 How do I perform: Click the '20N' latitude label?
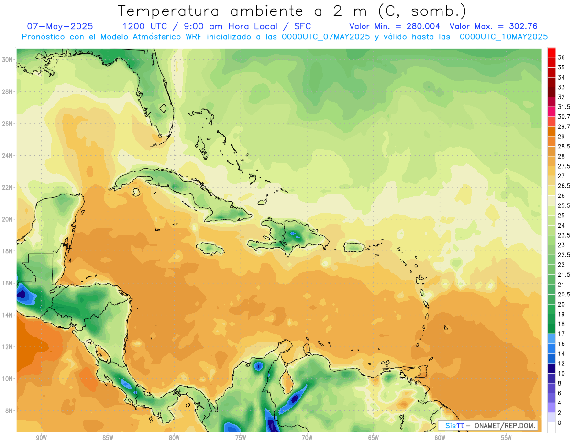(8, 219)
